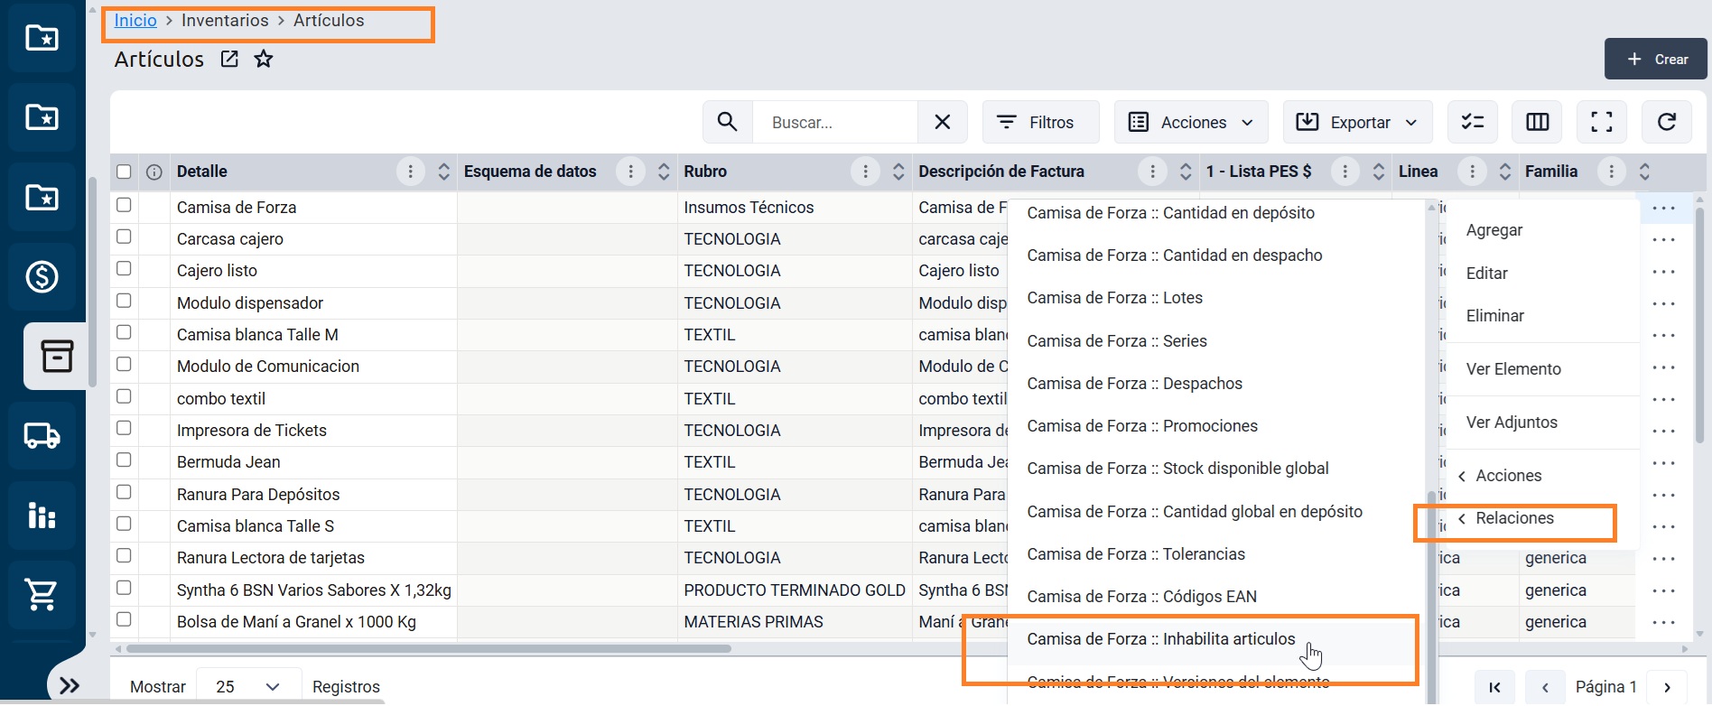Viewport: 1712px width, 706px height.
Task: Check the Camisa de Forza row checkbox
Action: tap(124, 205)
